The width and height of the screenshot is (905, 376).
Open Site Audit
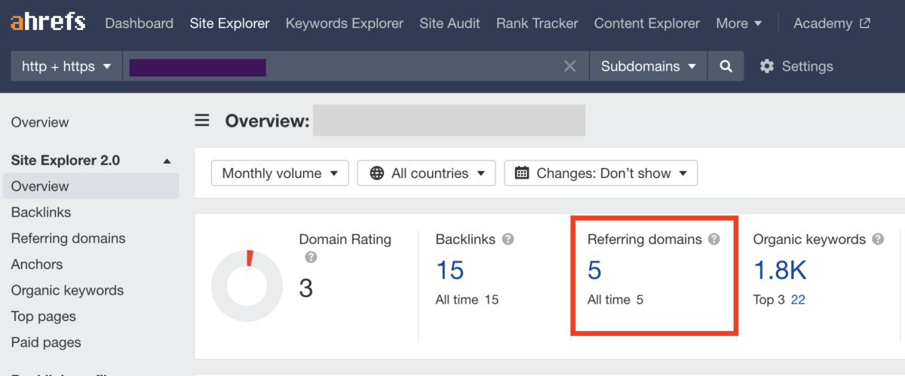449,23
